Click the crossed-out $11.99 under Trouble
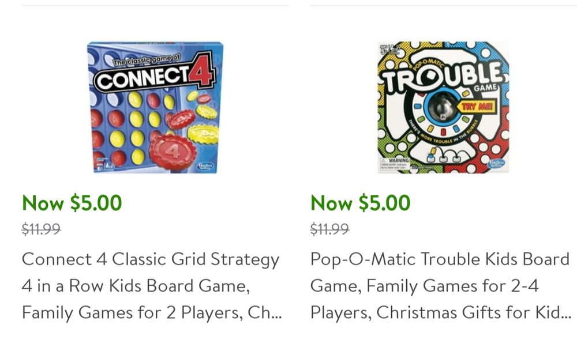Viewport: 577px width, 340px height. click(329, 229)
